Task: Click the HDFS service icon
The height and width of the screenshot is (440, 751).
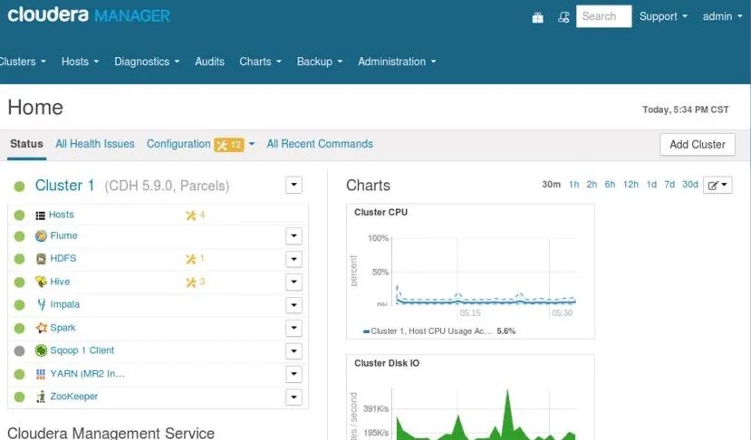Action: coord(41,259)
